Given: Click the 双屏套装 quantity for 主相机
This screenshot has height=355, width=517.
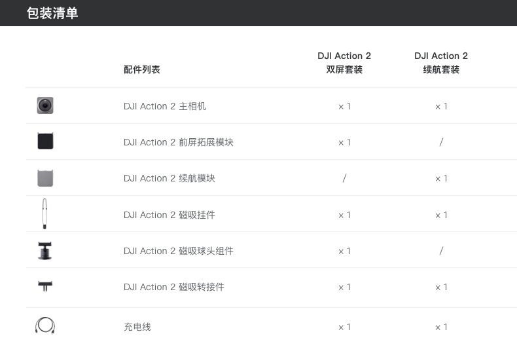Looking at the screenshot, I should click(x=344, y=106).
